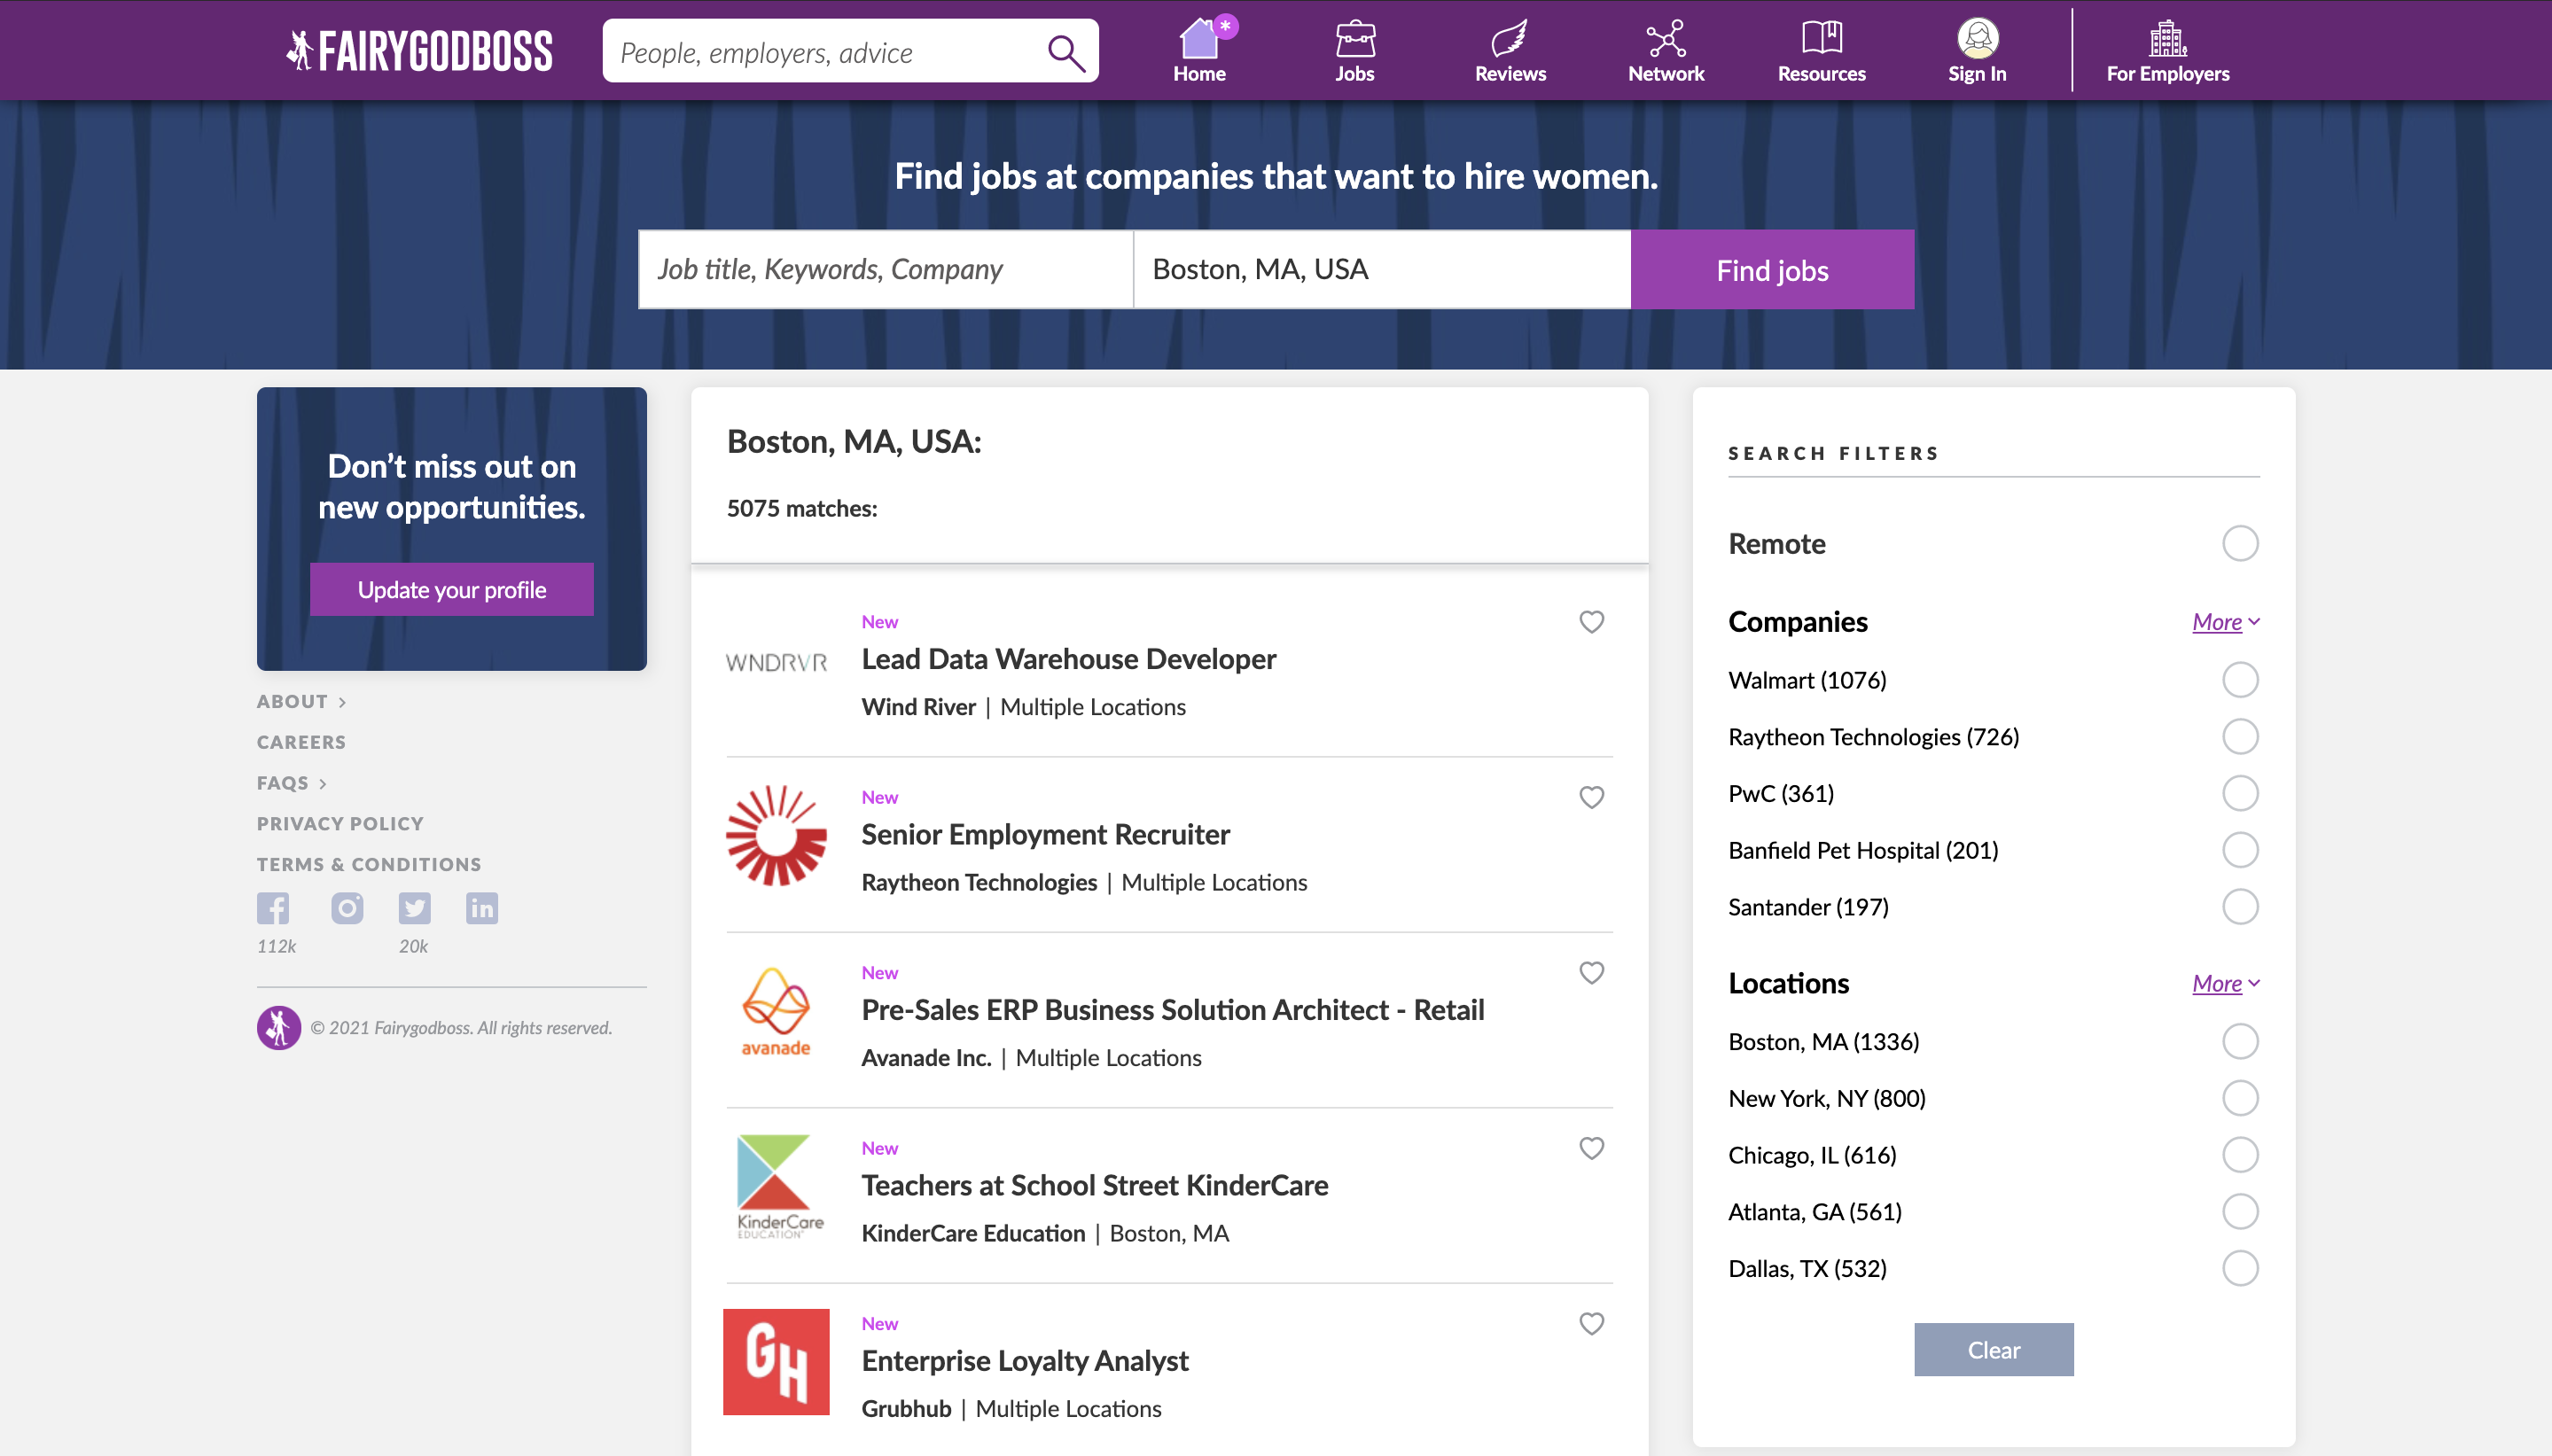Select the Boston, MA (1336) location filter
This screenshot has width=2552, height=1456.
click(x=2240, y=1042)
